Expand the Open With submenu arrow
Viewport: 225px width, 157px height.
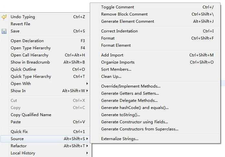[x=87, y=83]
